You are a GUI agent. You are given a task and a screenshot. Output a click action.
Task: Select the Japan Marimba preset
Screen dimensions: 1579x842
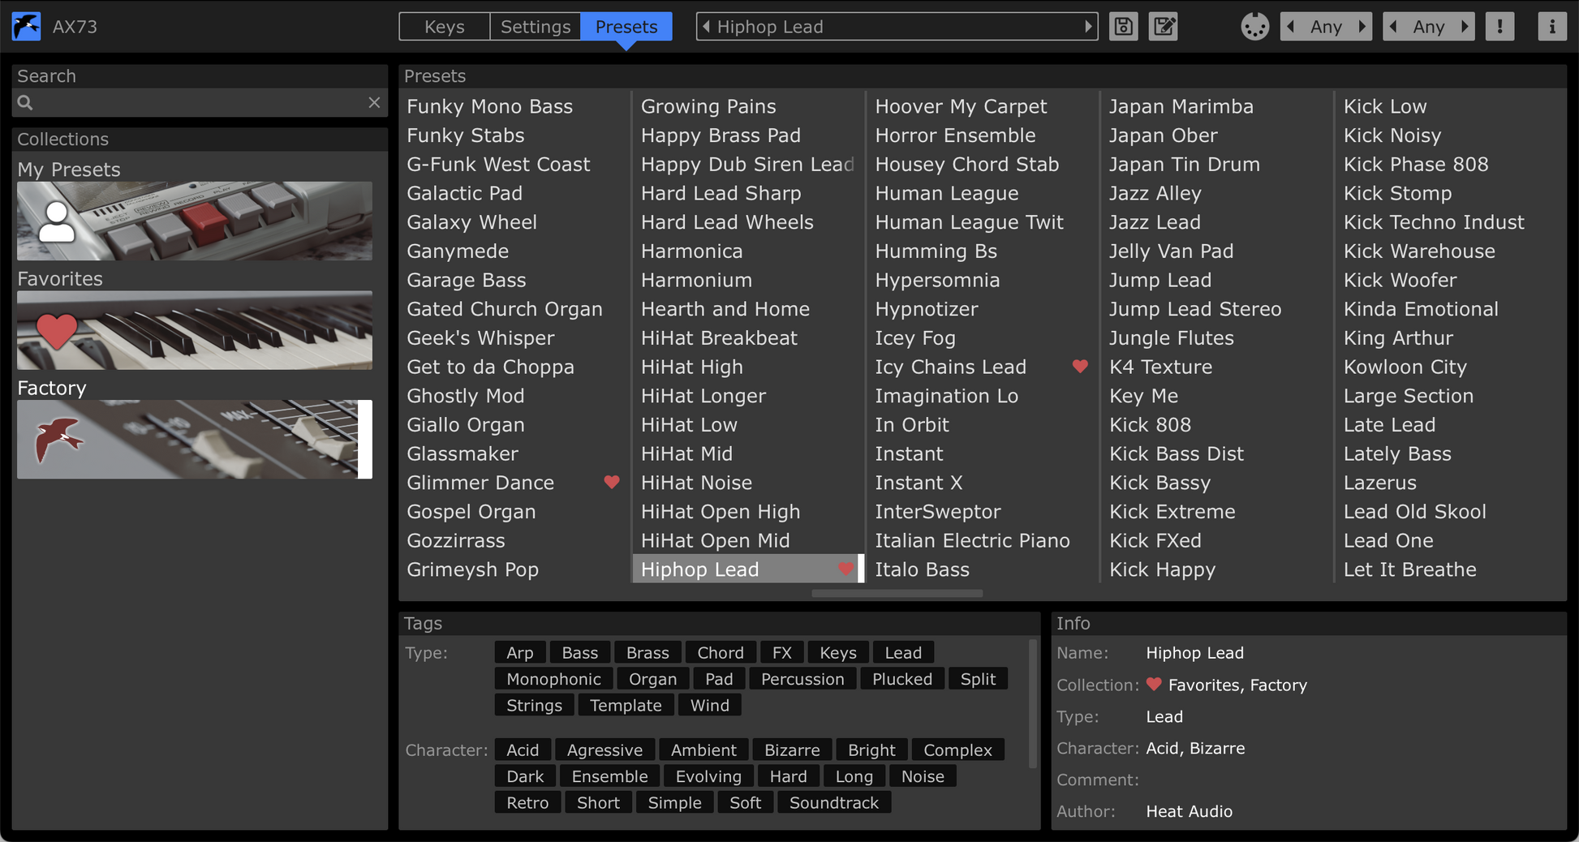1181,106
